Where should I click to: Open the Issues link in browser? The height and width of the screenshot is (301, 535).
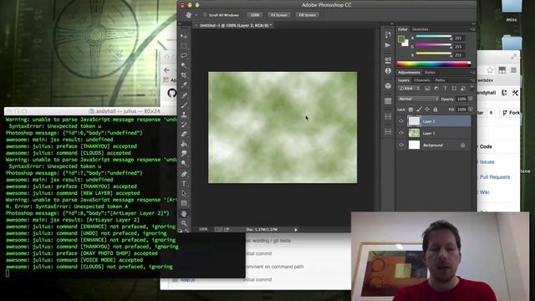pyautogui.click(x=487, y=161)
